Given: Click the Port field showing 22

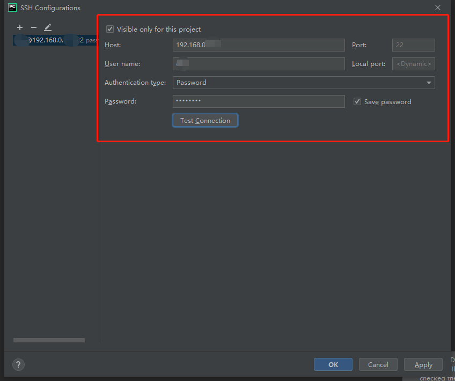Looking at the screenshot, I should tap(413, 45).
